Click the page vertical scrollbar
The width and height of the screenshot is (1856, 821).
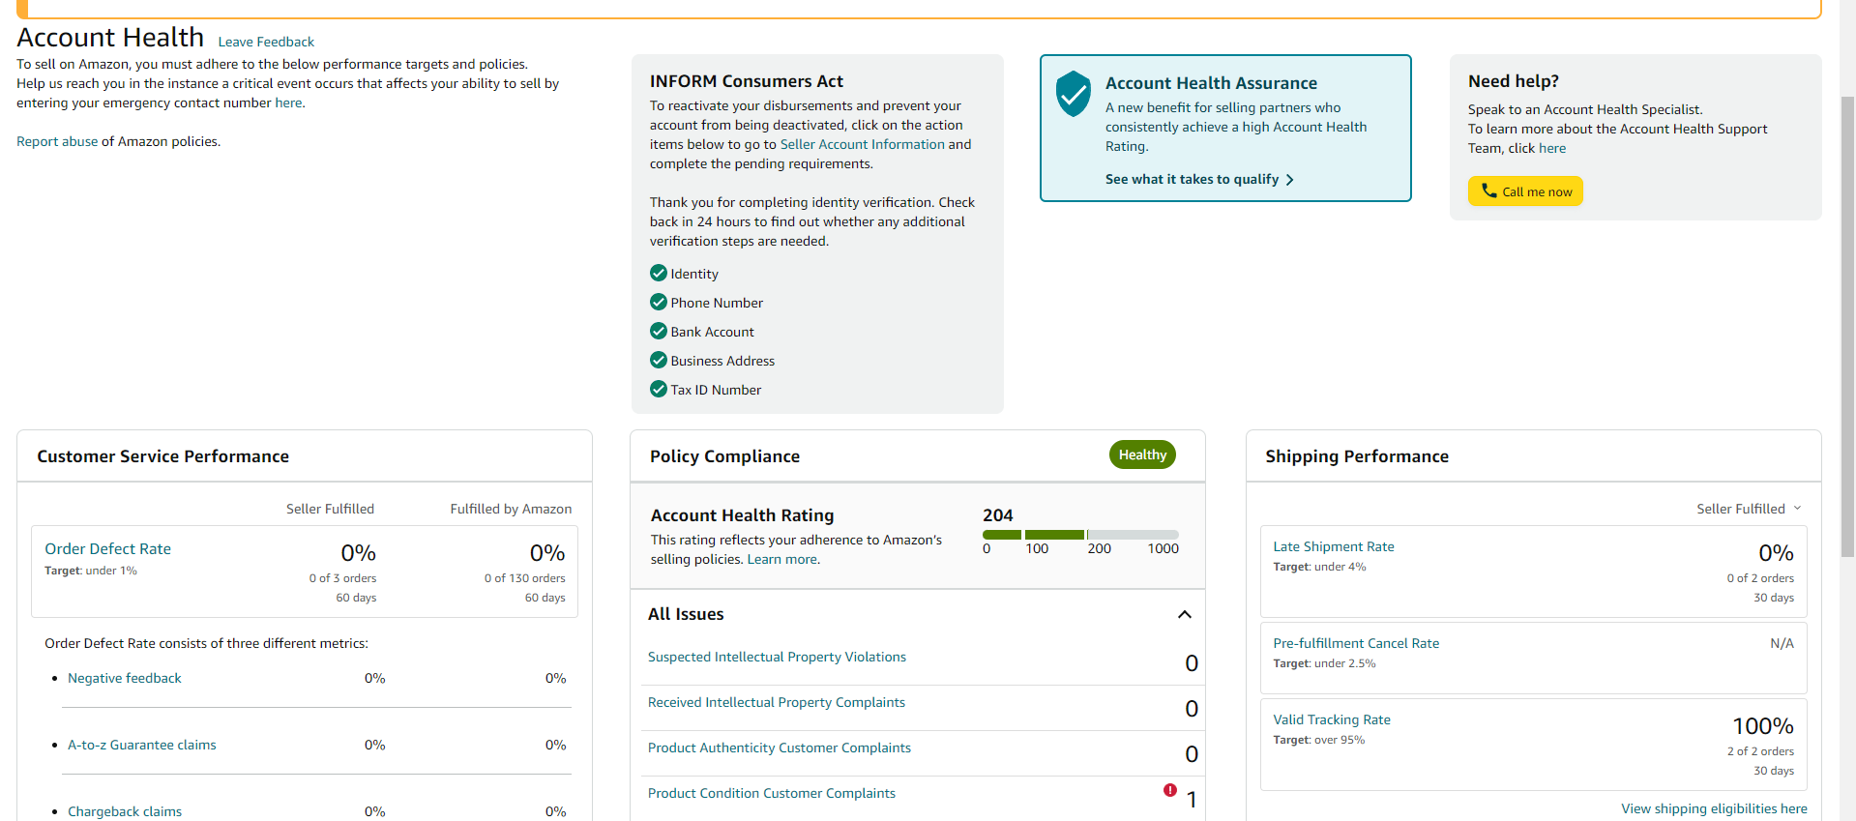[1847, 325]
